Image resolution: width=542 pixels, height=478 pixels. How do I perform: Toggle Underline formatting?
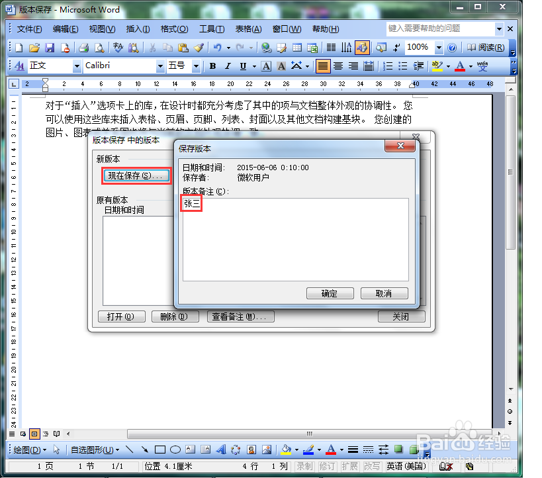tap(244, 66)
